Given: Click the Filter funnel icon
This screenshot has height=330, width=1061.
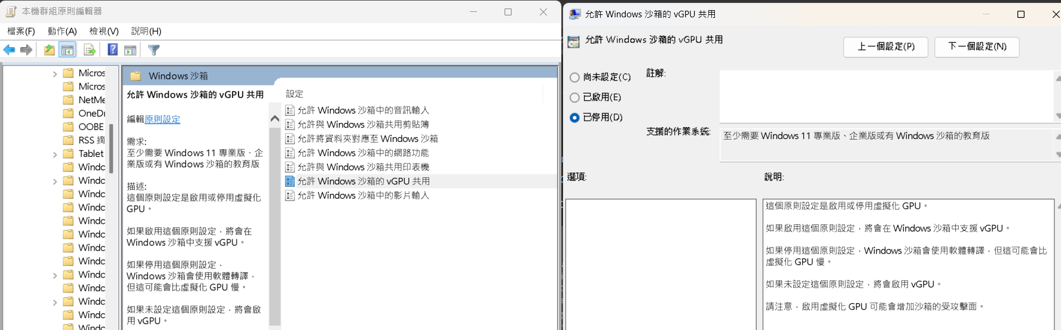Looking at the screenshot, I should [154, 50].
